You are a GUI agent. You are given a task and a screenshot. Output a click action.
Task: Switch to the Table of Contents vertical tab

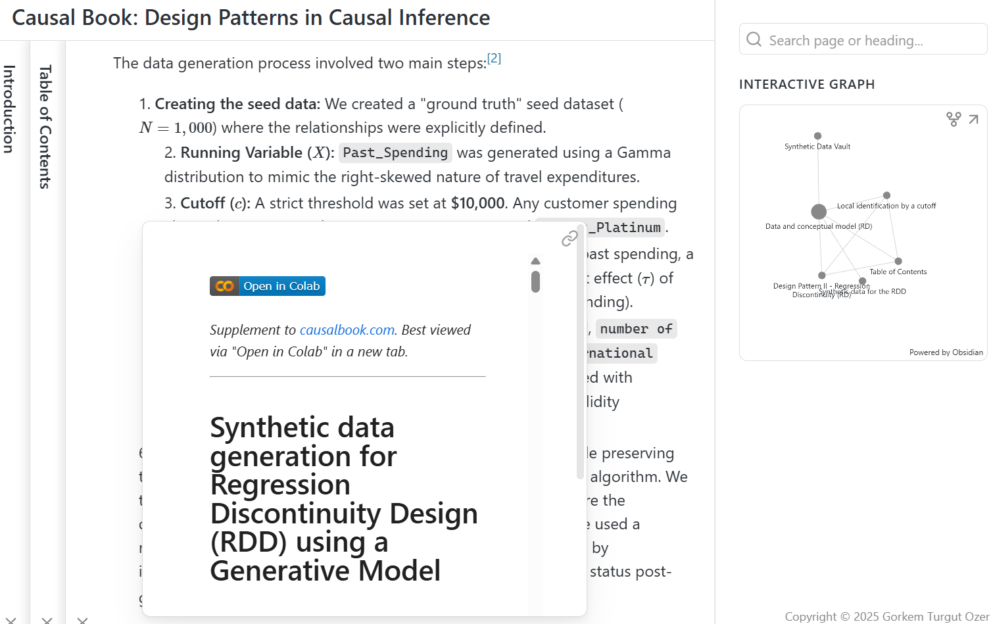pyautogui.click(x=45, y=126)
